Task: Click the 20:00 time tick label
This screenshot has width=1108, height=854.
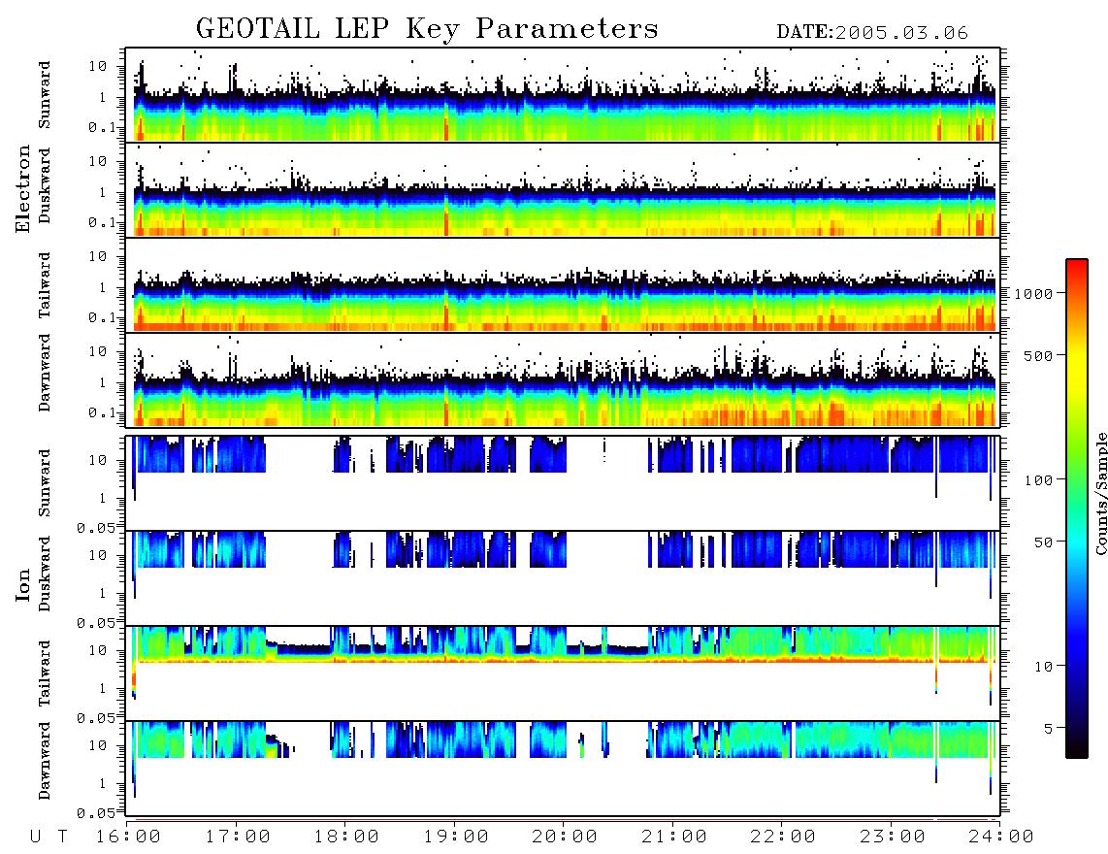Action: pos(566,838)
